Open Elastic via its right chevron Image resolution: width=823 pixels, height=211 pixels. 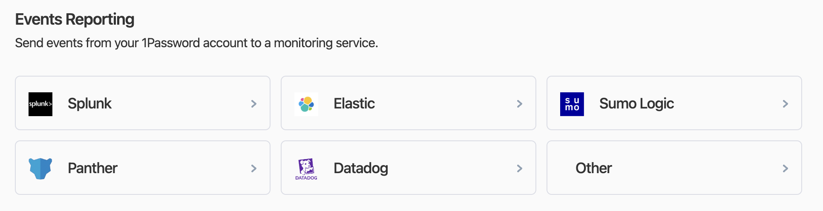(520, 104)
